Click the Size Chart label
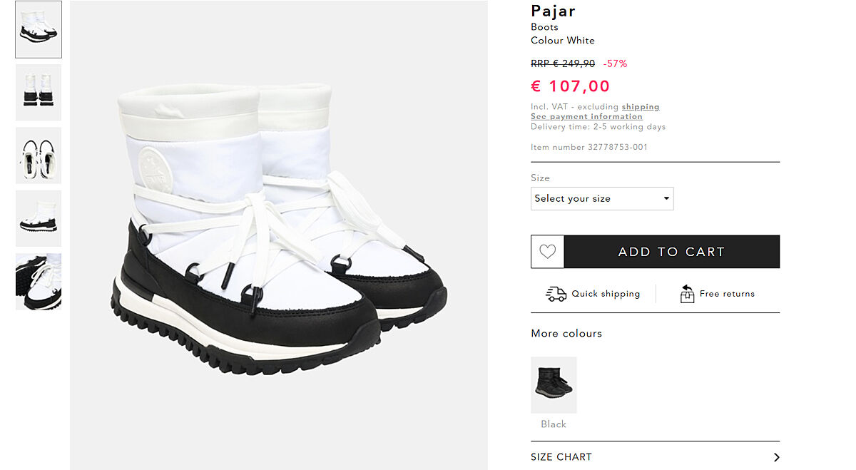The image size is (856, 470). (561, 457)
